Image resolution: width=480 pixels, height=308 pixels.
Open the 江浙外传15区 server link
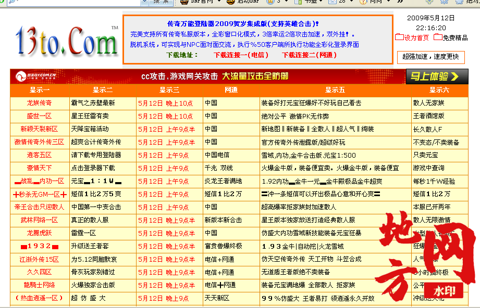tap(39, 260)
